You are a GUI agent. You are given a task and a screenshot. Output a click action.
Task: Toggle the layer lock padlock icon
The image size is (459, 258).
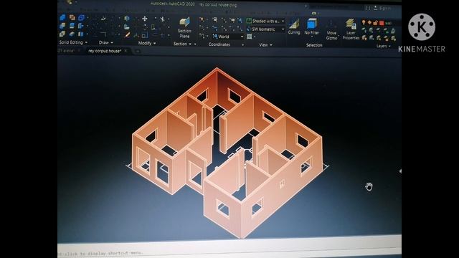pyautogui.click(x=376, y=22)
